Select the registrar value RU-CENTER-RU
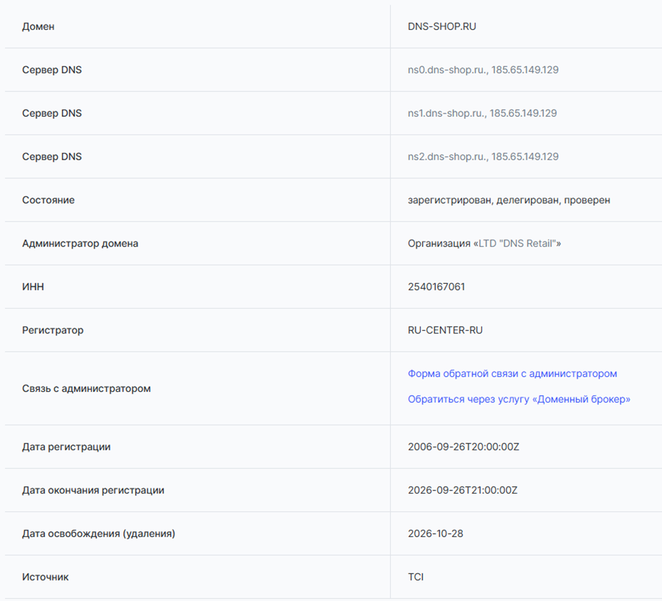Screen dimensions: 662x601 tap(445, 330)
